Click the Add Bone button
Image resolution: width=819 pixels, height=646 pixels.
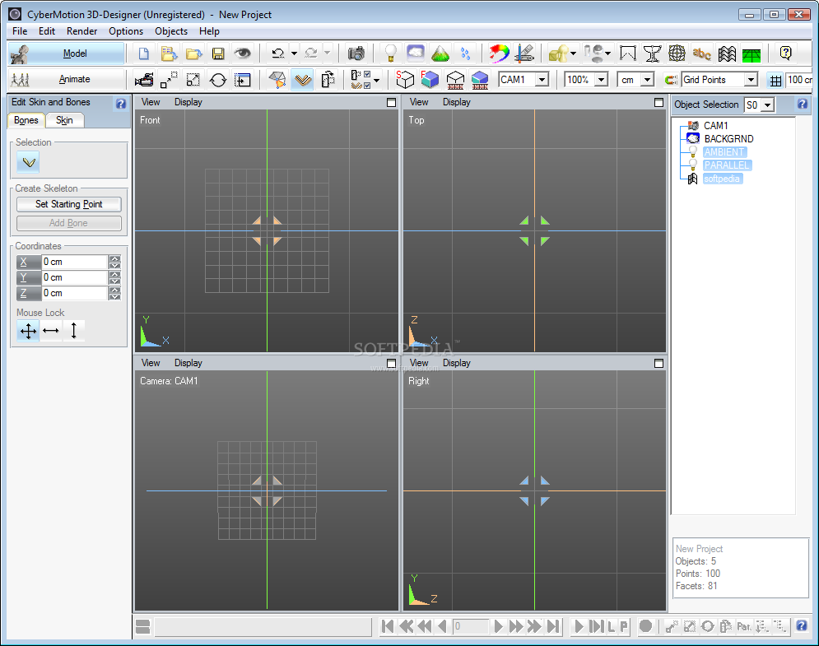tap(69, 223)
